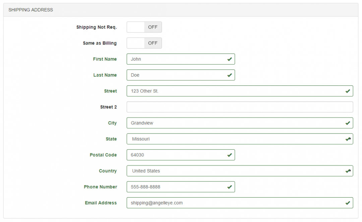
Task: Click the checkmark icon in the City field
Action: (348, 123)
